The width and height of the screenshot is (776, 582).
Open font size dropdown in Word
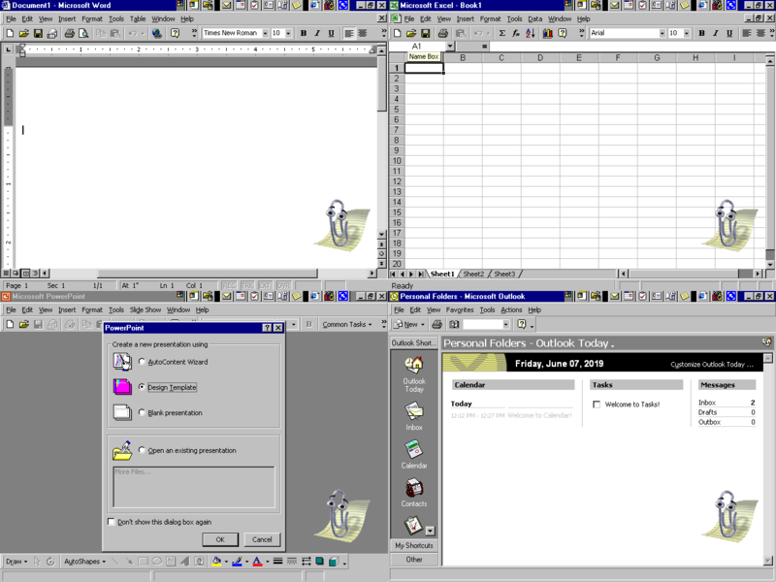point(288,33)
